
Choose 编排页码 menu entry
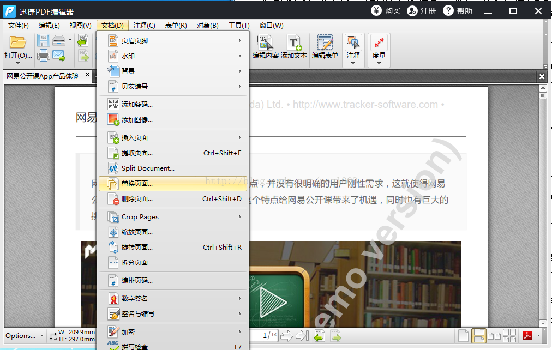click(174, 281)
